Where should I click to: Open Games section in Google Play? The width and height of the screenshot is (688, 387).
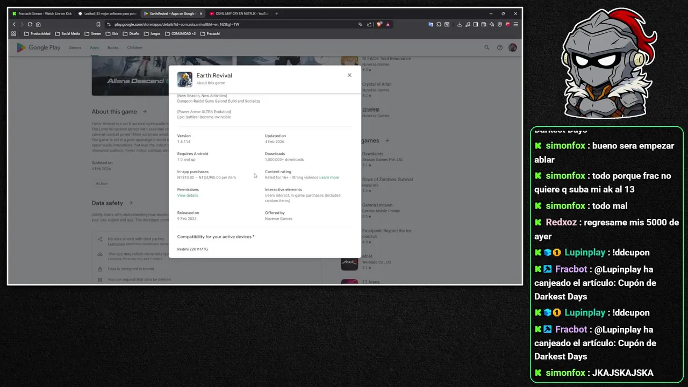click(x=75, y=47)
